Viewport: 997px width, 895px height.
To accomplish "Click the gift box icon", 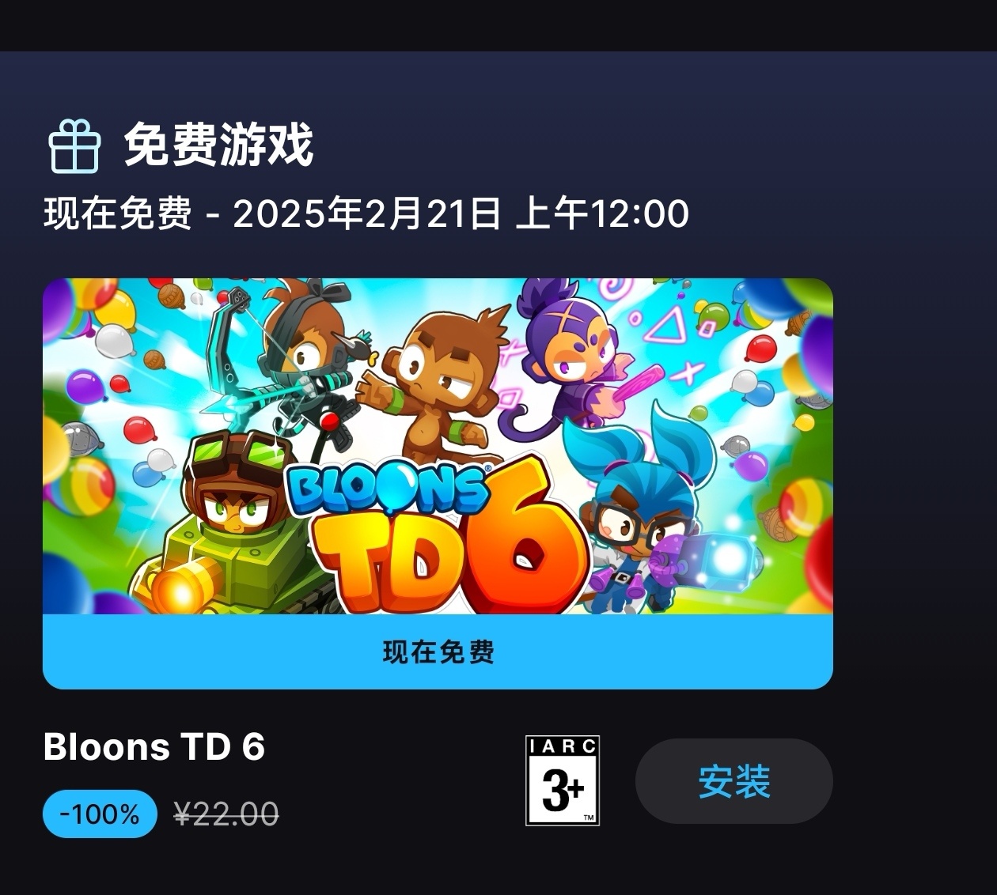I will point(74,146).
